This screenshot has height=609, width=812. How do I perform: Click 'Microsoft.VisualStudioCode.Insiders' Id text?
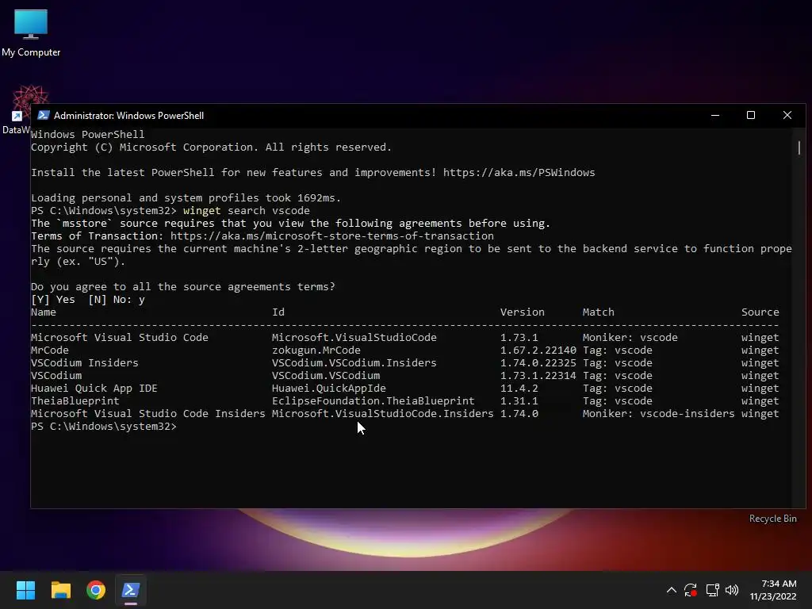[383, 413]
